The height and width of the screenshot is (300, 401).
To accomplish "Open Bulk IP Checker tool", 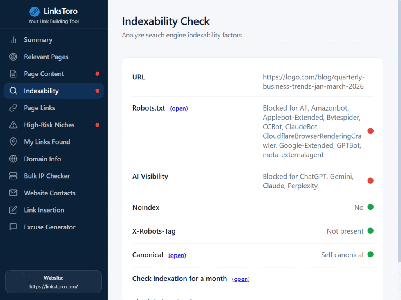I will pyautogui.click(x=53, y=176).
